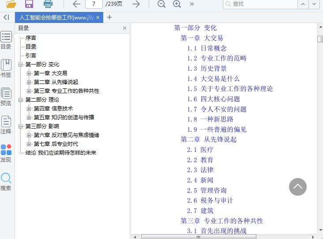Open link 2.7 建筑
The width and height of the screenshot is (323, 239).
[x=200, y=211]
